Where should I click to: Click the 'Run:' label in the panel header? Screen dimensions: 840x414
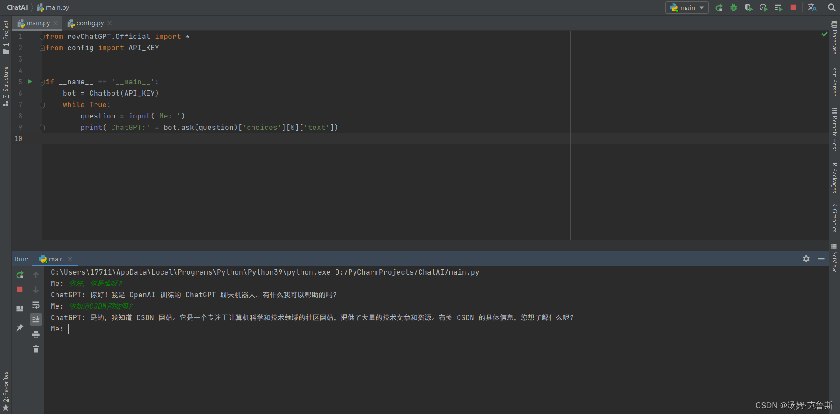point(21,259)
